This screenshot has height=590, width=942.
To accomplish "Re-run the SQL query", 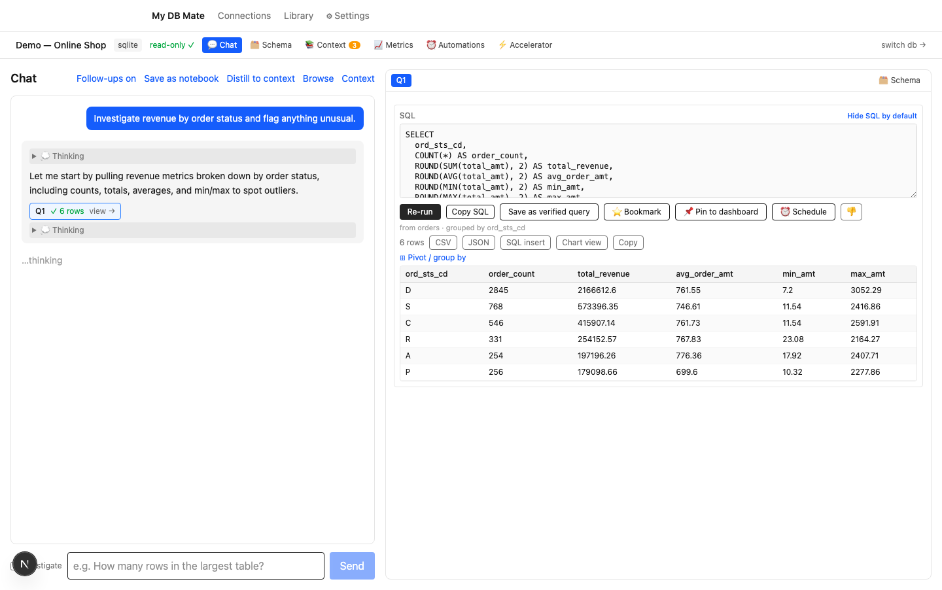I will (420, 212).
